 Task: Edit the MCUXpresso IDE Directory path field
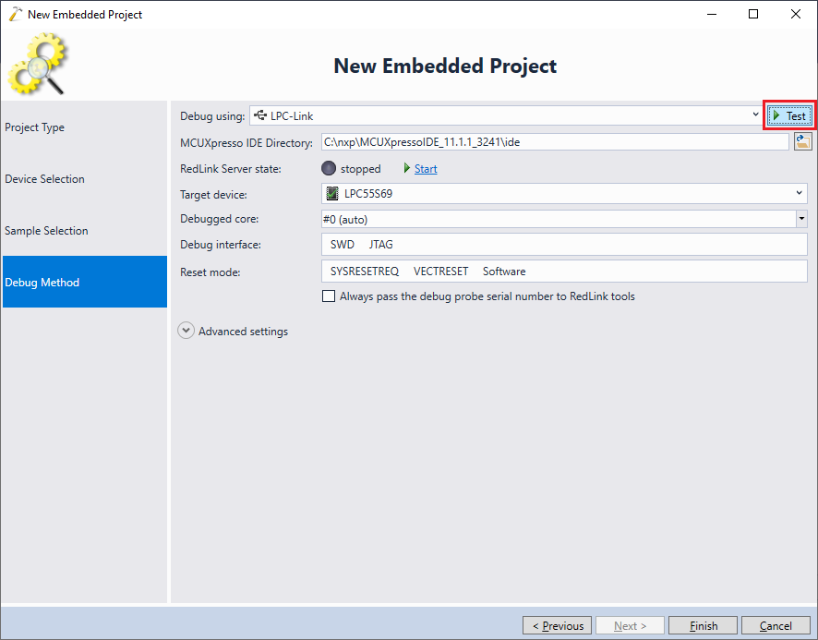pos(555,142)
